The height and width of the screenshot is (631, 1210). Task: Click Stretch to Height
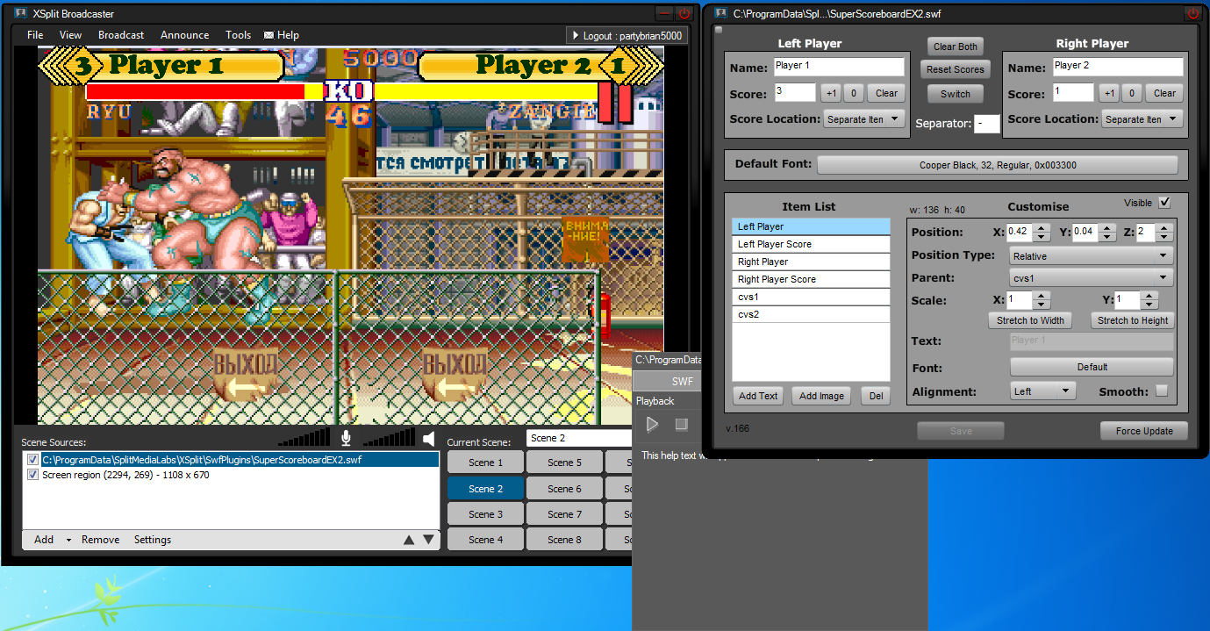[x=1133, y=320]
